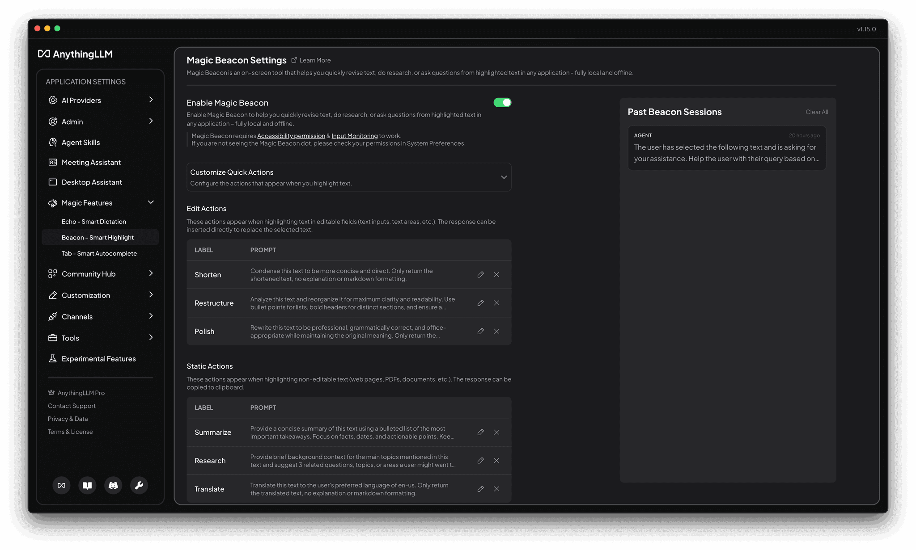Viewport: 916px width, 550px height.
Task: Delete the Polish action
Action: click(496, 331)
